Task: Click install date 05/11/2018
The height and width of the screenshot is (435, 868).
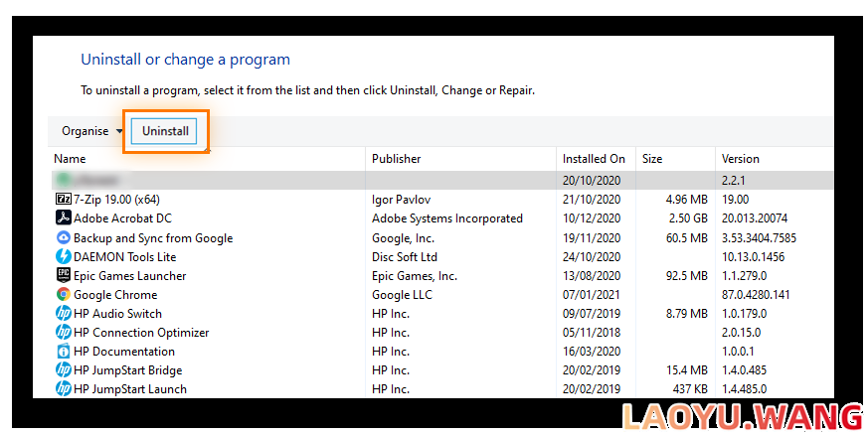Action: pos(592,332)
